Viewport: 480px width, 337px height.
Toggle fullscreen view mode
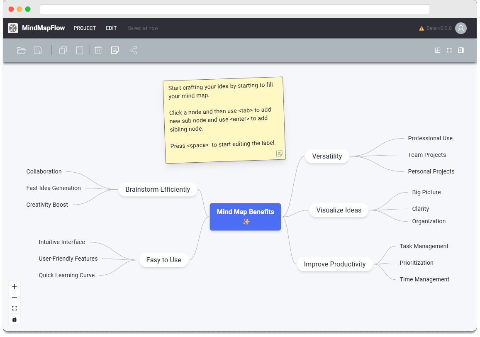pos(449,50)
